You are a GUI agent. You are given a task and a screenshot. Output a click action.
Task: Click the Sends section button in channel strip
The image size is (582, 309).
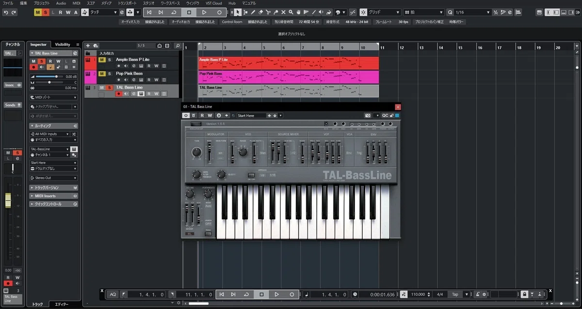(x=13, y=105)
